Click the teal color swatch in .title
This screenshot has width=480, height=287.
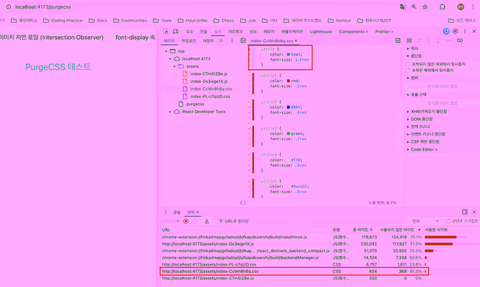click(x=288, y=54)
